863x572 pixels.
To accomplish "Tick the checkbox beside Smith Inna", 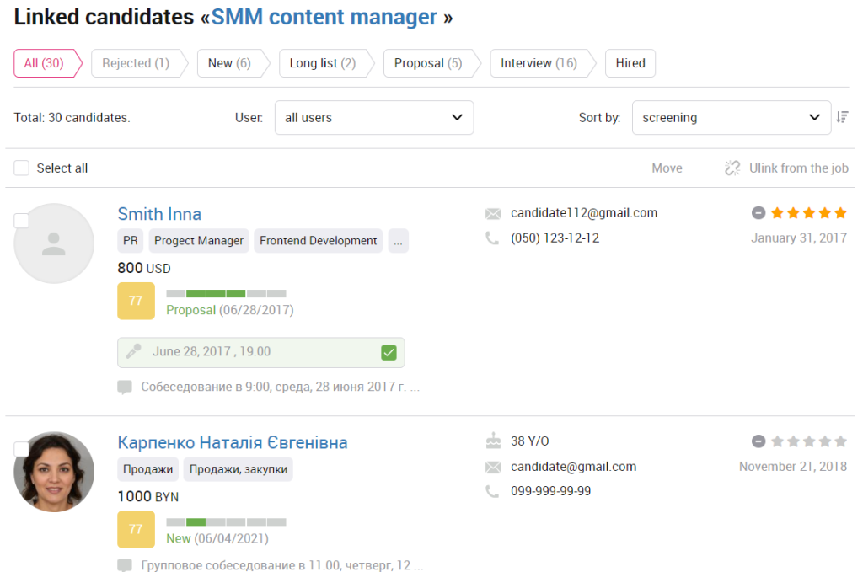I will 21,221.
